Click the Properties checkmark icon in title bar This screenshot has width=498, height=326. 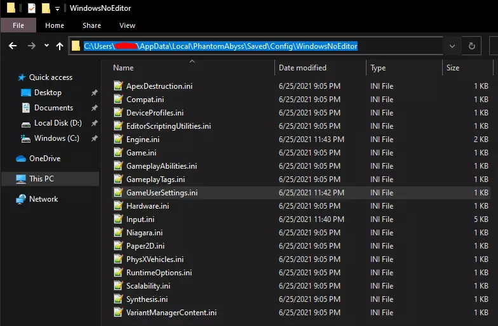pos(32,8)
